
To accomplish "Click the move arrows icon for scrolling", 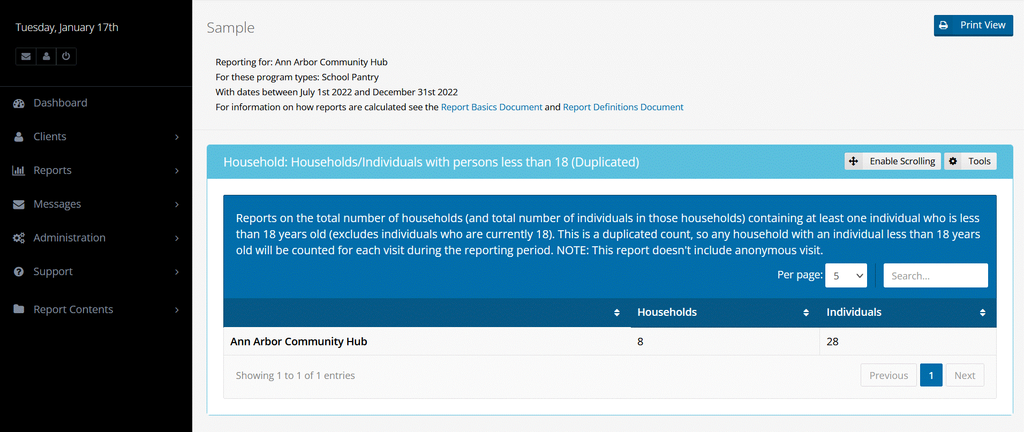I will tap(854, 161).
